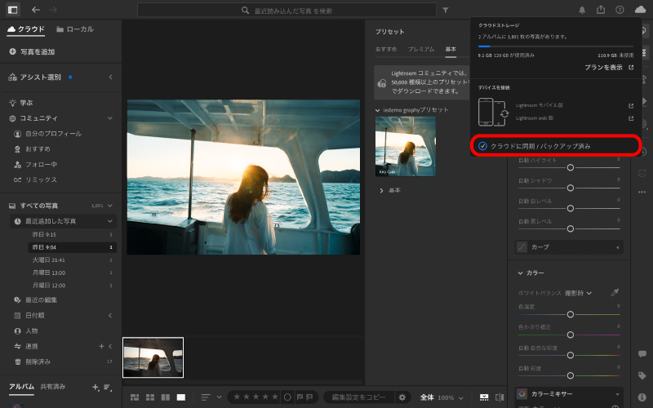Open the ホワイトバランス 撮影時 dropdown
This screenshot has height=408, width=653.
(x=580, y=292)
